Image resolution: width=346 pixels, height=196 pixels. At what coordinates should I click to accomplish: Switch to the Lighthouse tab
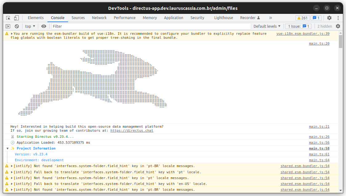tap(224, 18)
